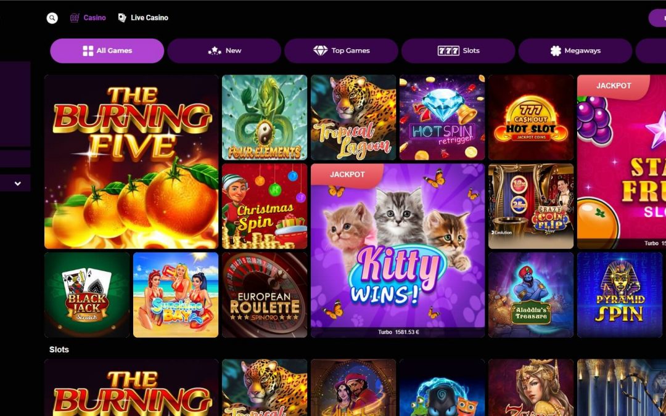Open the Black Jack Scratch game

coord(87,295)
